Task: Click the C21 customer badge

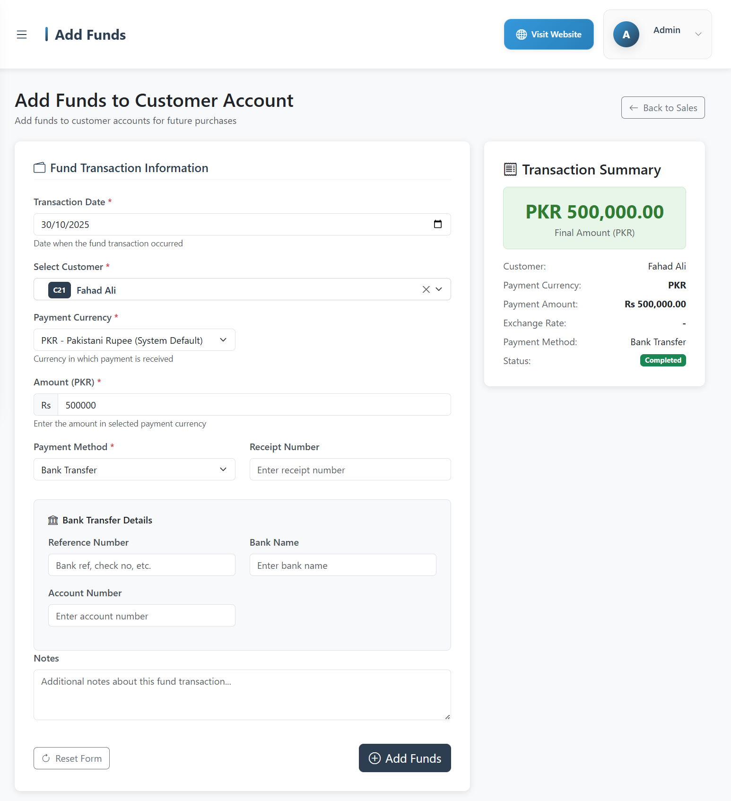Action: click(x=59, y=290)
